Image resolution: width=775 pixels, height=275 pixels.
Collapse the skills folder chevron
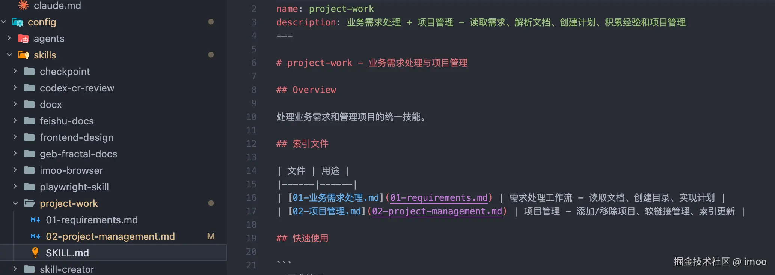(9, 55)
